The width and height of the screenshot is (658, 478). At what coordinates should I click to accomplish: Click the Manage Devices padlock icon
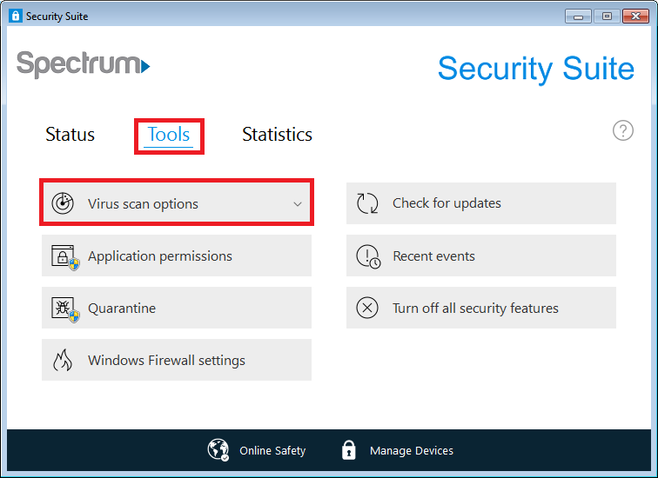pyautogui.click(x=349, y=450)
